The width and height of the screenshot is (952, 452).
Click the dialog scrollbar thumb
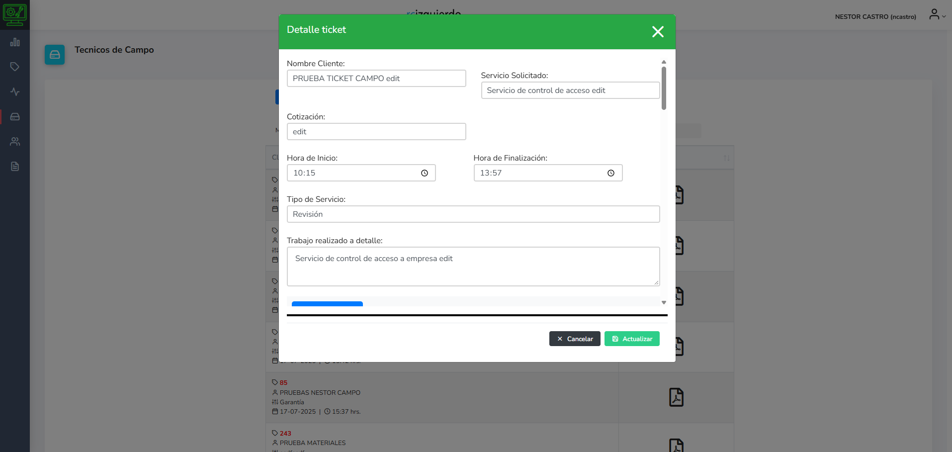pos(664,88)
